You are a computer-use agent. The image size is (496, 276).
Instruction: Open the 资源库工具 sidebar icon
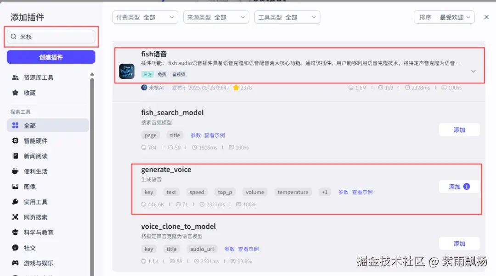click(15, 77)
